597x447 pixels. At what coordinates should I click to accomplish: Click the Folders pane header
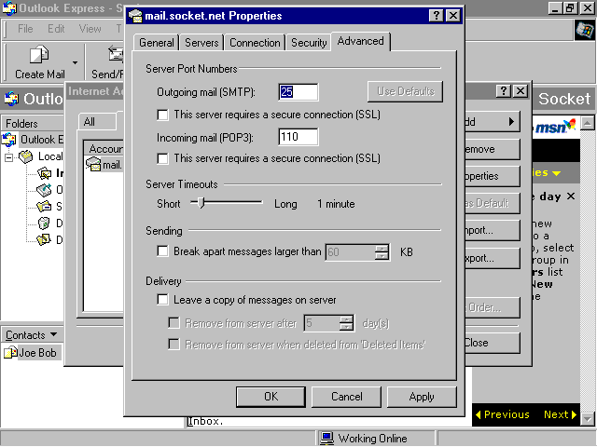point(33,124)
